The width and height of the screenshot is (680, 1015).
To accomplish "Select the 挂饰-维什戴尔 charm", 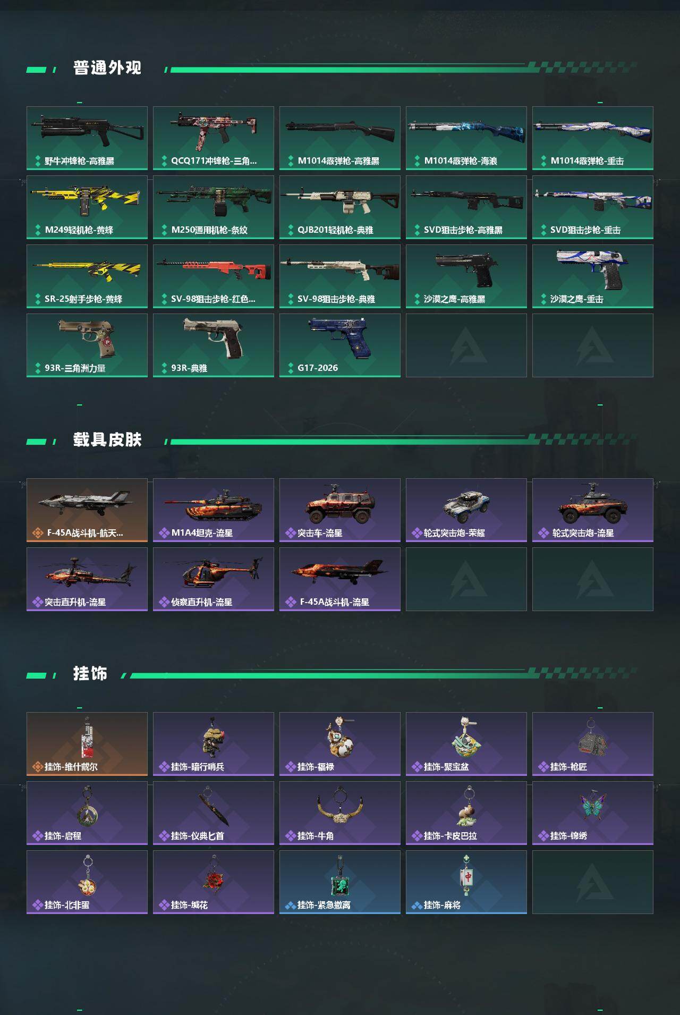I will click(87, 744).
